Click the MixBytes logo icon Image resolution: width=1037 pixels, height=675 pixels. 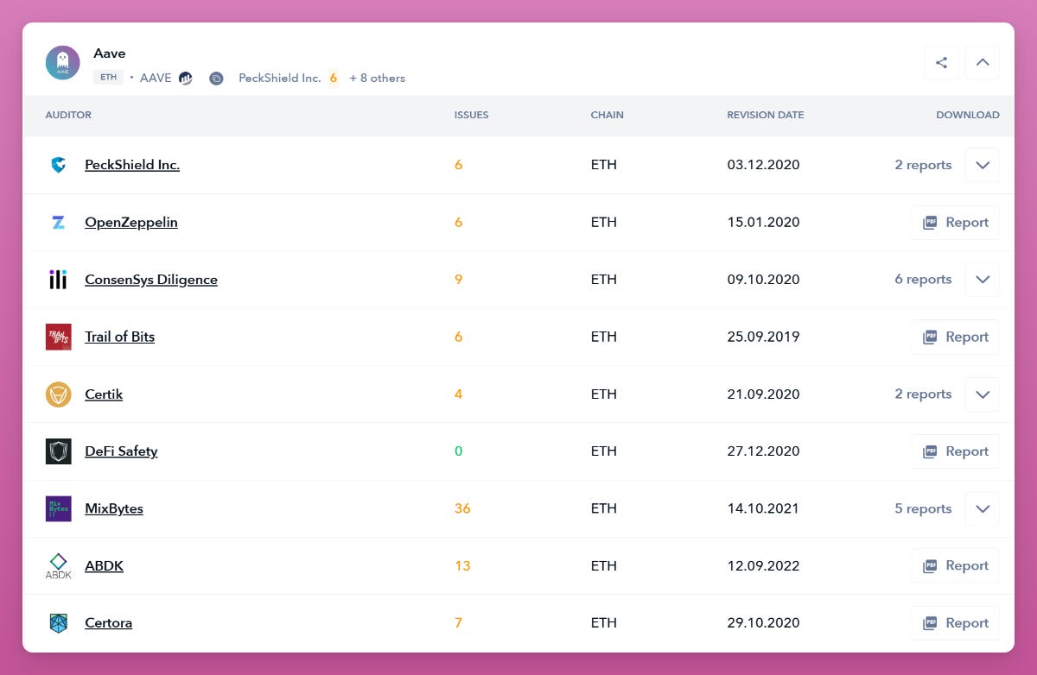[x=58, y=508]
